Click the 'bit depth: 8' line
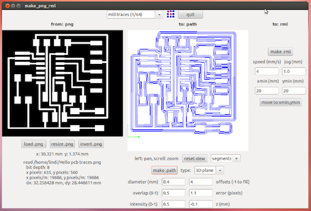Viewport: 311px width, 211px height. 38,167
